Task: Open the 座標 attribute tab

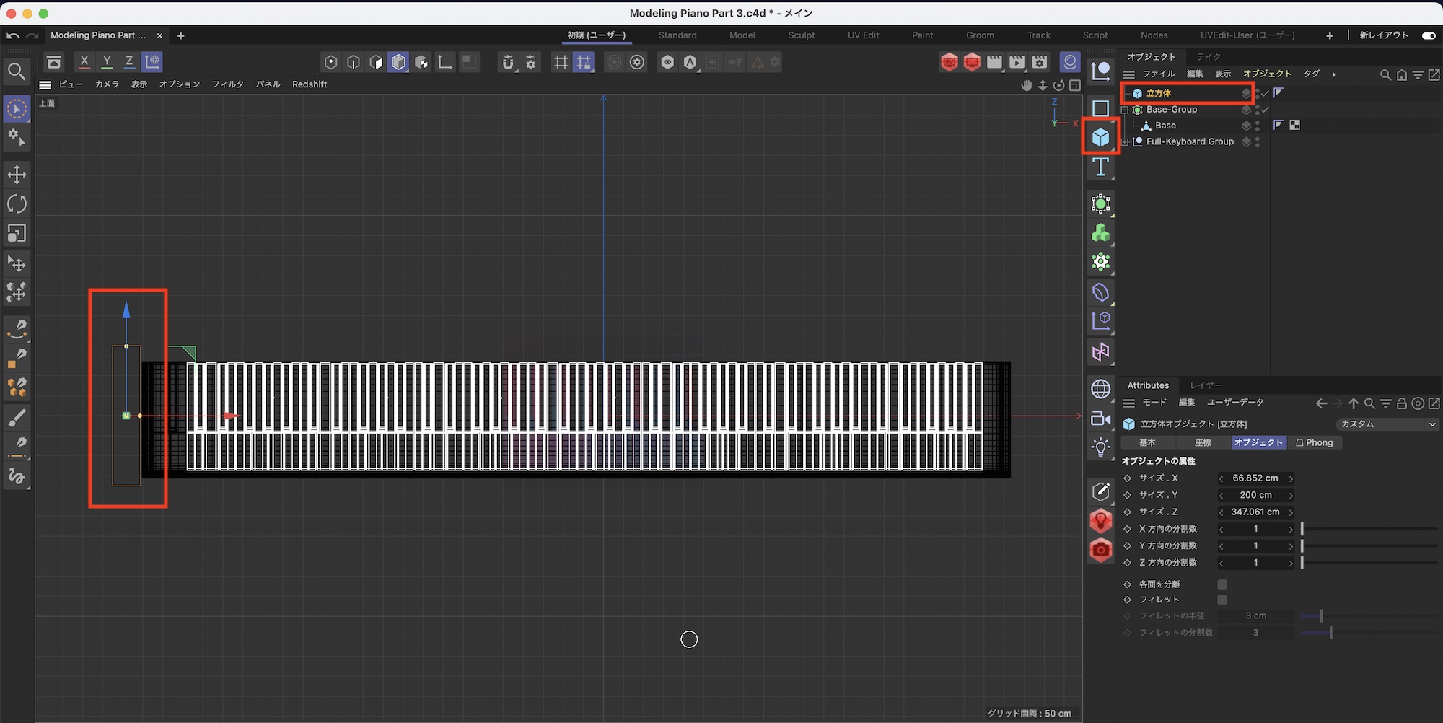Action: point(1203,443)
